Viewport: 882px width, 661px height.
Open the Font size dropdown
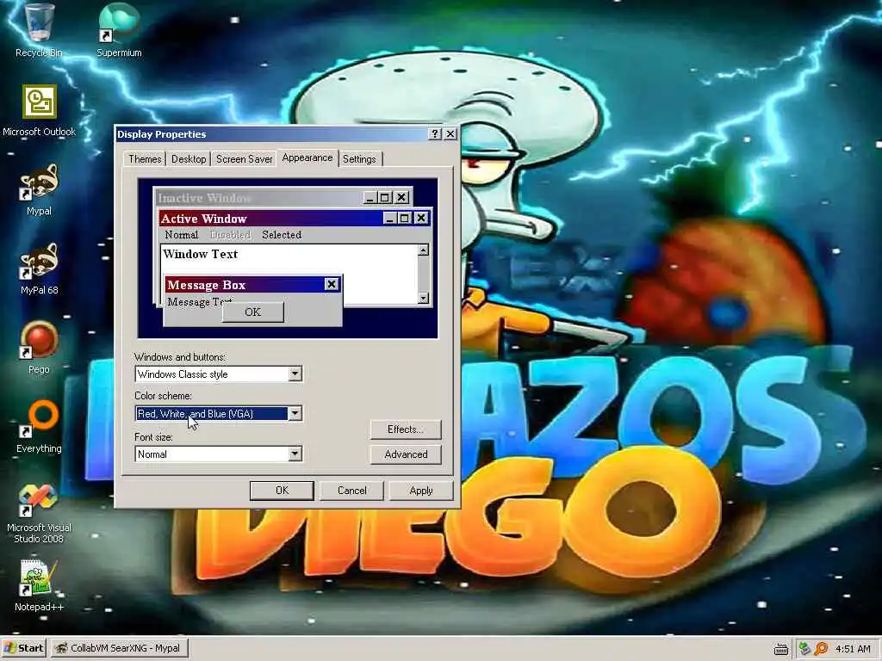pyautogui.click(x=219, y=454)
